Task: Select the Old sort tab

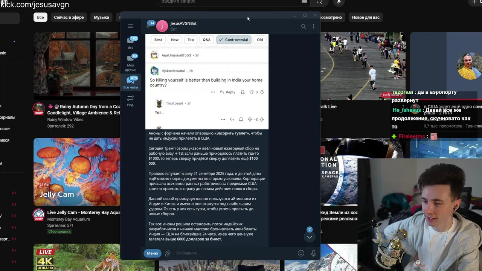Action: (x=260, y=40)
